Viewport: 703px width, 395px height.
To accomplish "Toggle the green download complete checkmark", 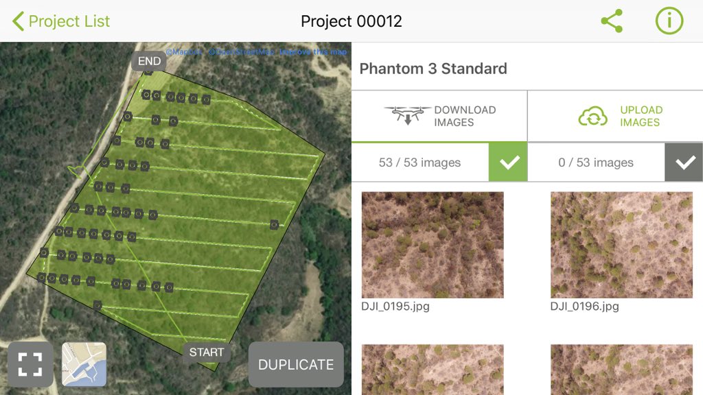I will click(x=508, y=162).
